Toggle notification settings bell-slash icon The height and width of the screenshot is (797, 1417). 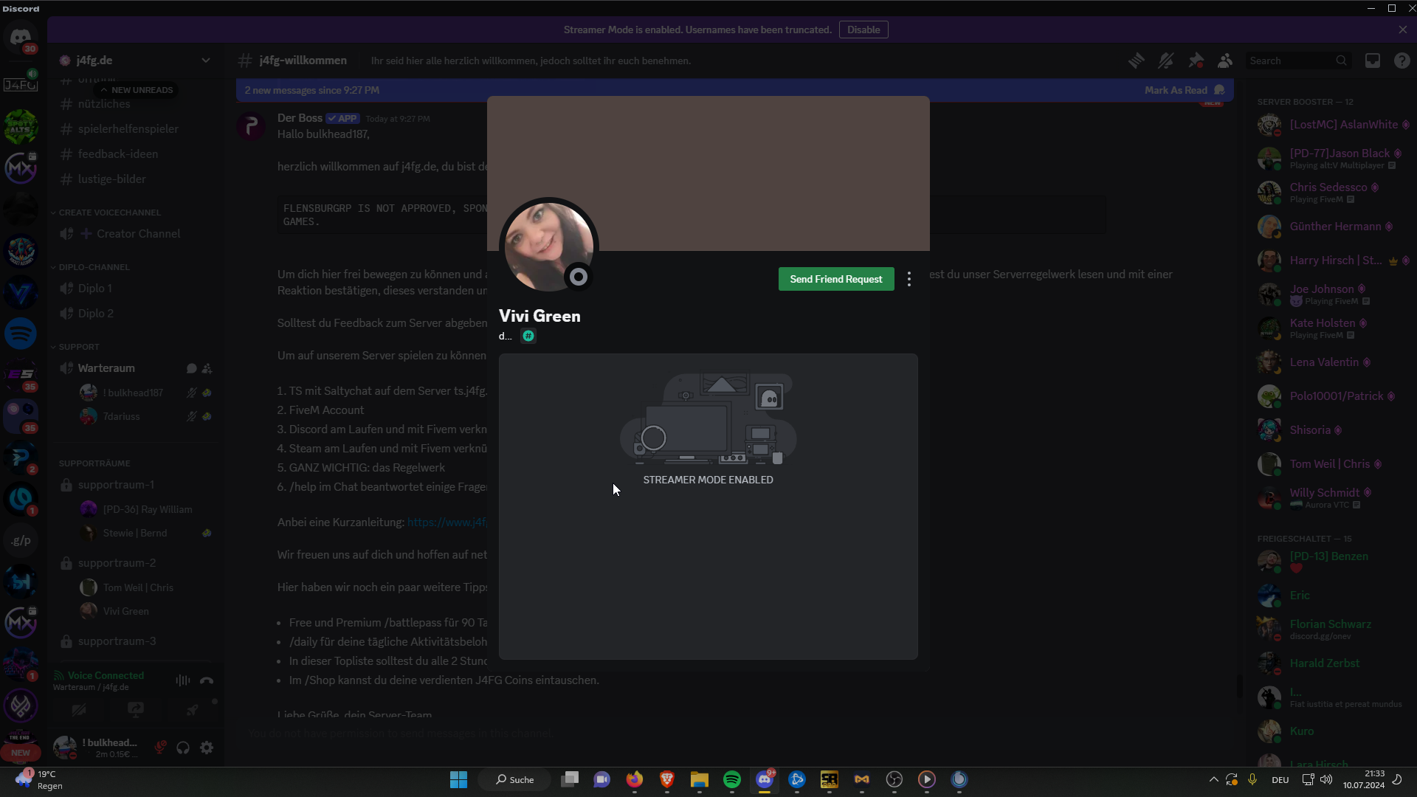(x=1166, y=61)
